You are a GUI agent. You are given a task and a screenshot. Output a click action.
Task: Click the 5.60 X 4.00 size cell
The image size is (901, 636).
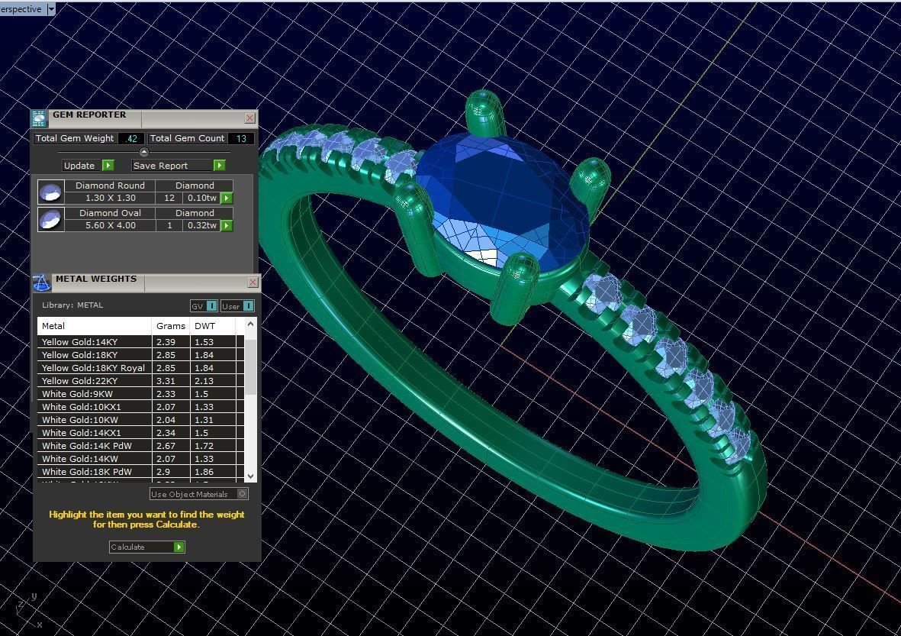111,225
